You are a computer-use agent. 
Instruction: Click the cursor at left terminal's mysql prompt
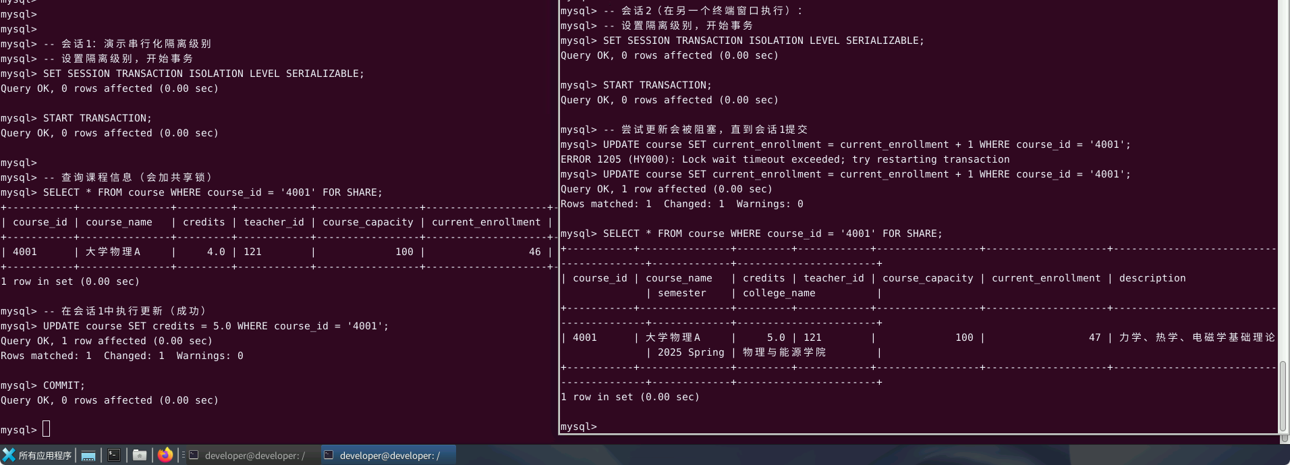[46, 429]
